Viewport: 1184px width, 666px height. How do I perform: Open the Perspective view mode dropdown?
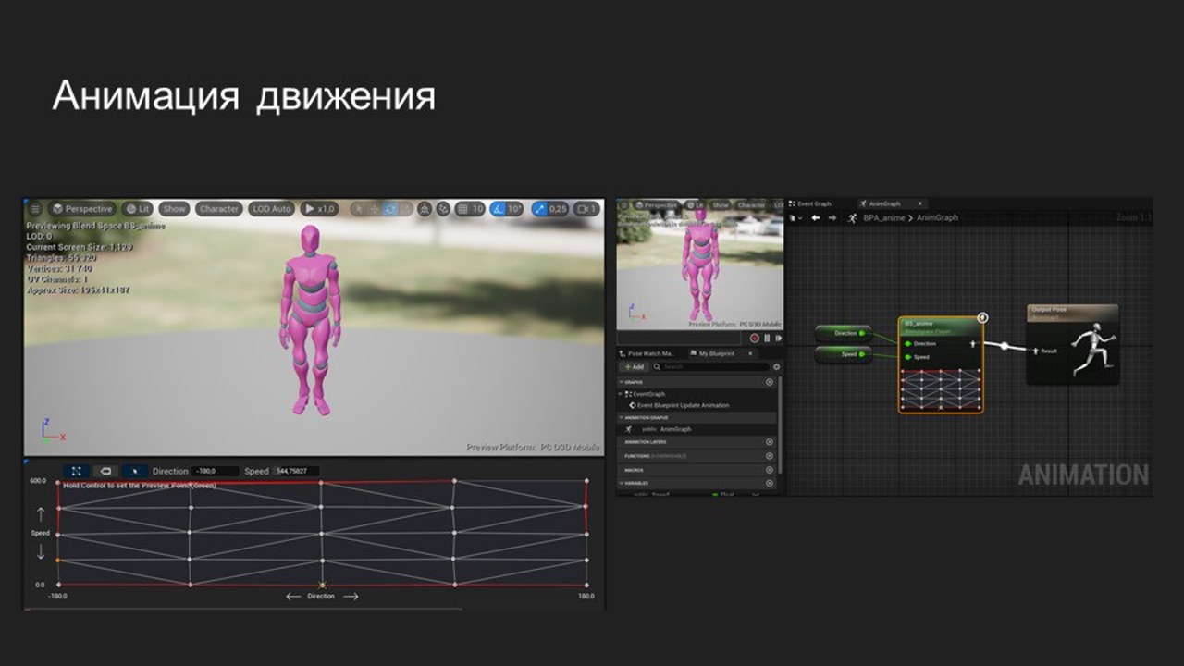point(82,209)
